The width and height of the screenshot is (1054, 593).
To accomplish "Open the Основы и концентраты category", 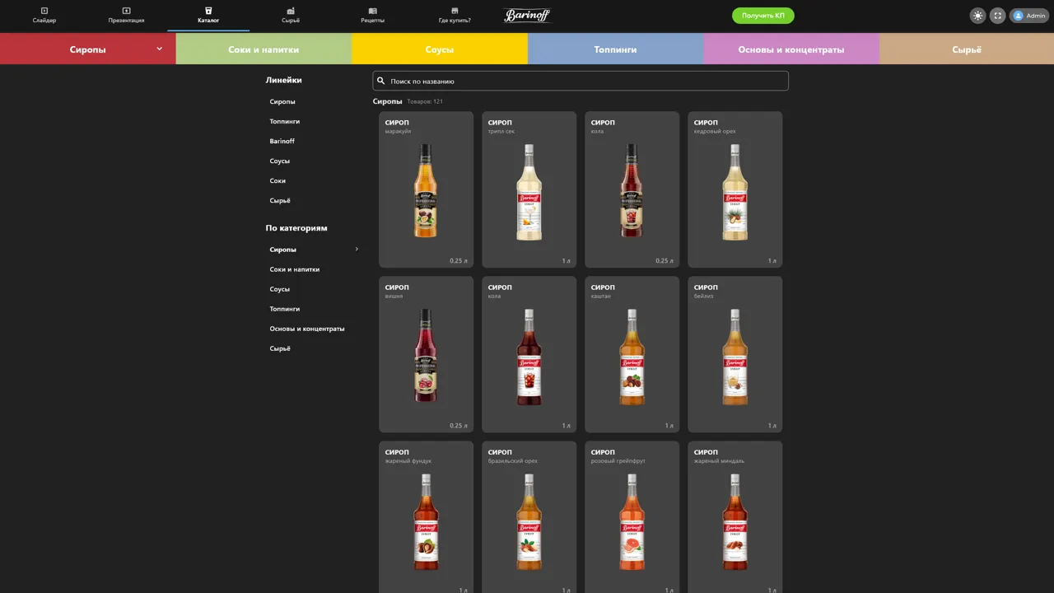I will 791,49.
